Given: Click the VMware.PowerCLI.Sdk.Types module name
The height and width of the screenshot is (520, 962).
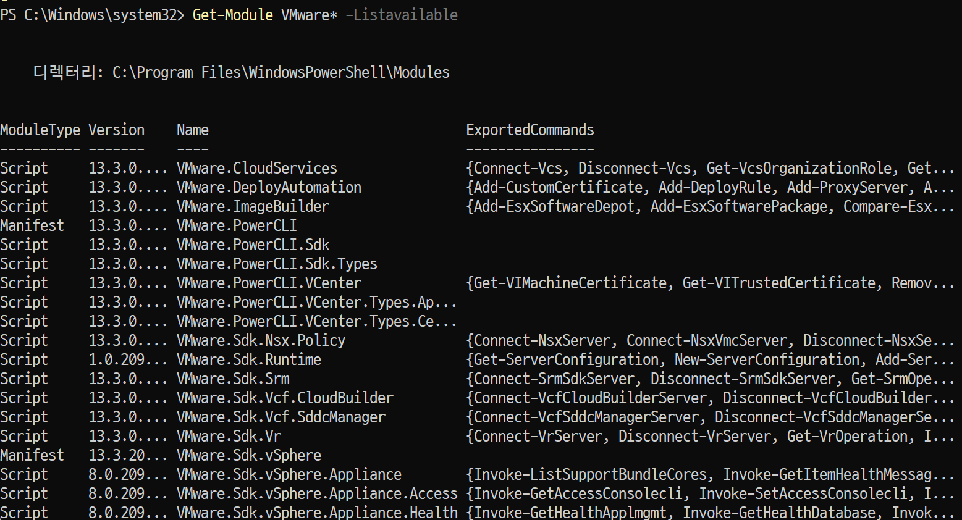Looking at the screenshot, I should click(277, 264).
